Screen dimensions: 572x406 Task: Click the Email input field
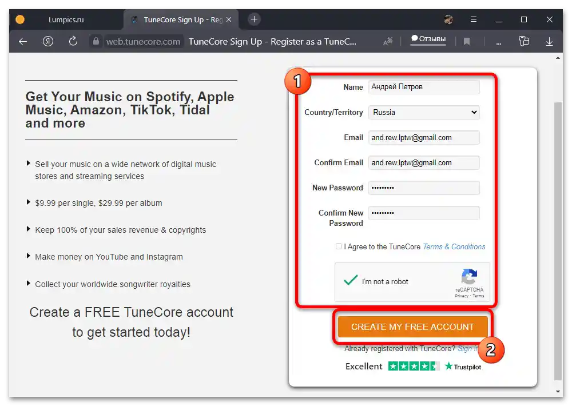click(x=424, y=137)
